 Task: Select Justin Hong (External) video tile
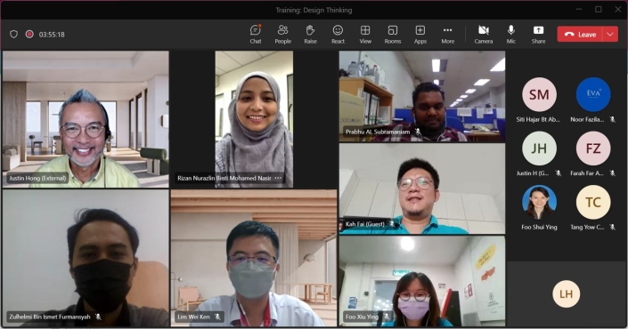(86, 119)
